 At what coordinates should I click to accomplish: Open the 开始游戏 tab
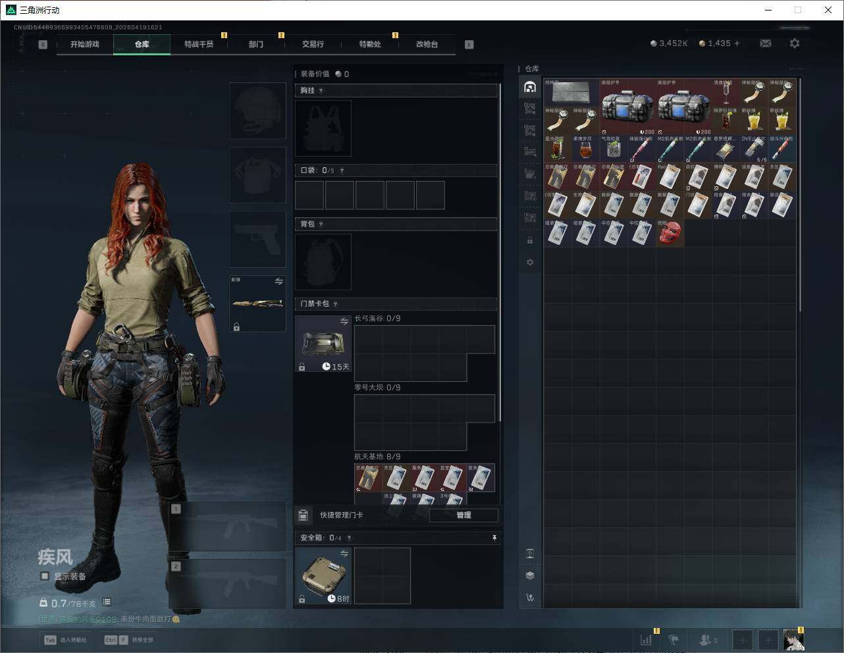[x=85, y=44]
